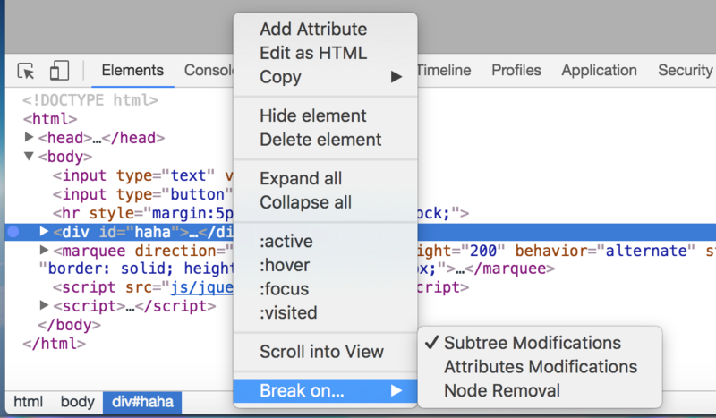Expand the marquee element node
Screen dimensions: 716x418
44,251
